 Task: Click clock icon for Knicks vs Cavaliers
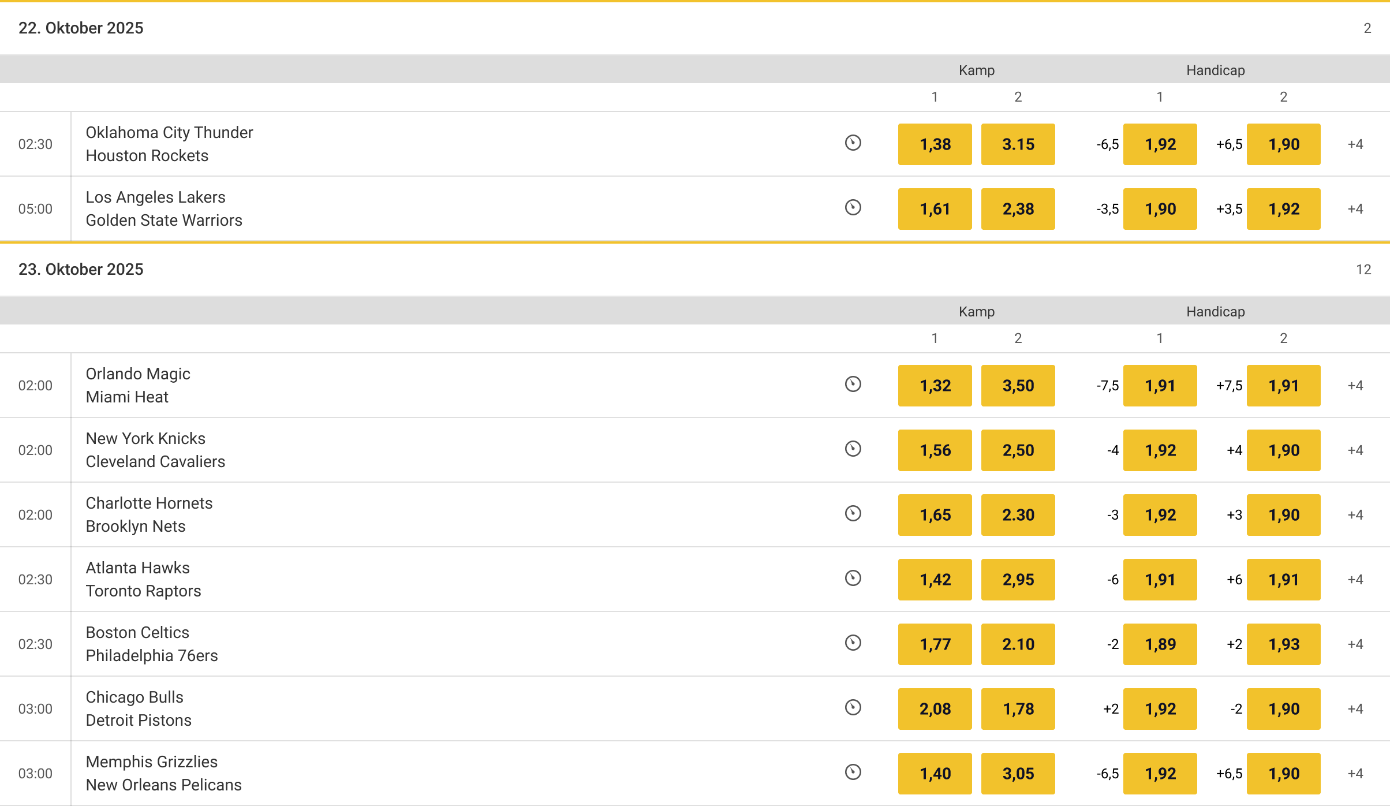pos(853,449)
